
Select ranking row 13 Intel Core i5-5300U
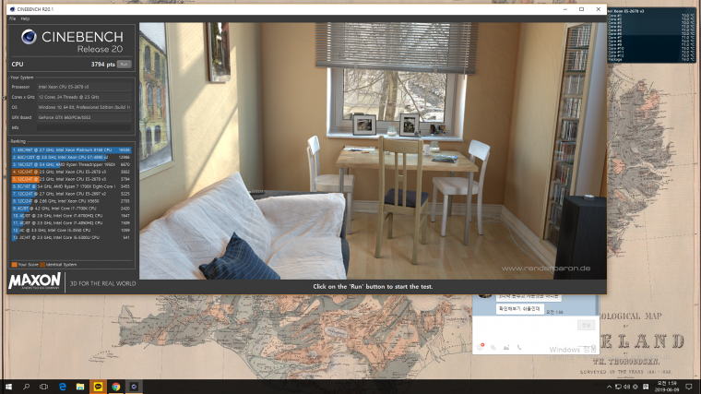pyautogui.click(x=71, y=237)
